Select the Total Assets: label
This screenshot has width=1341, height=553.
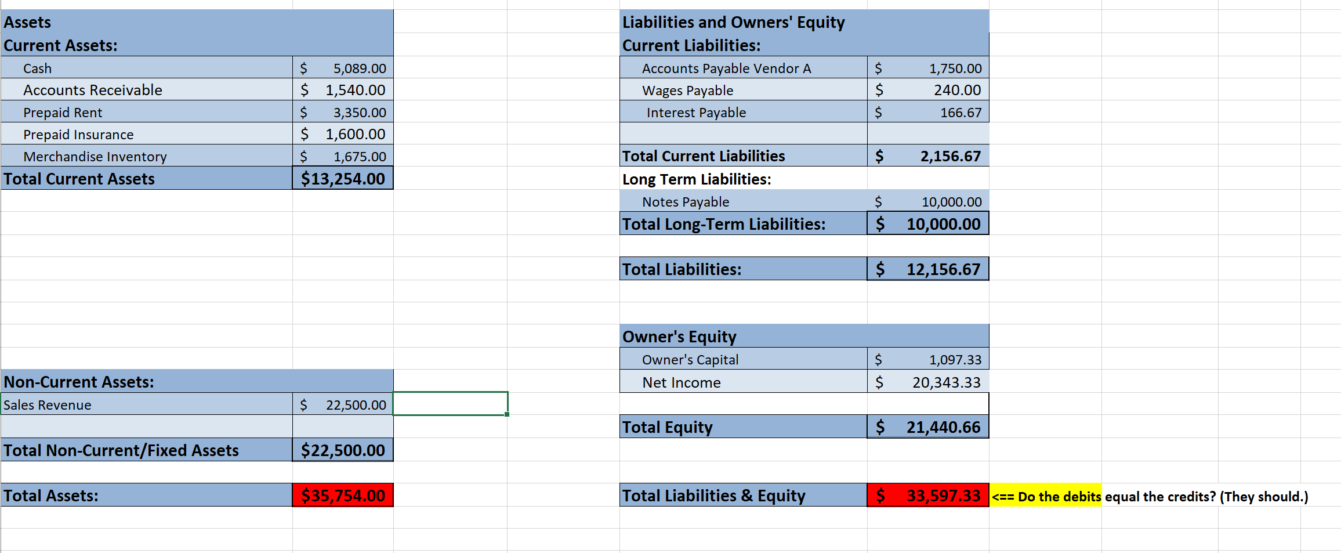pos(147,495)
